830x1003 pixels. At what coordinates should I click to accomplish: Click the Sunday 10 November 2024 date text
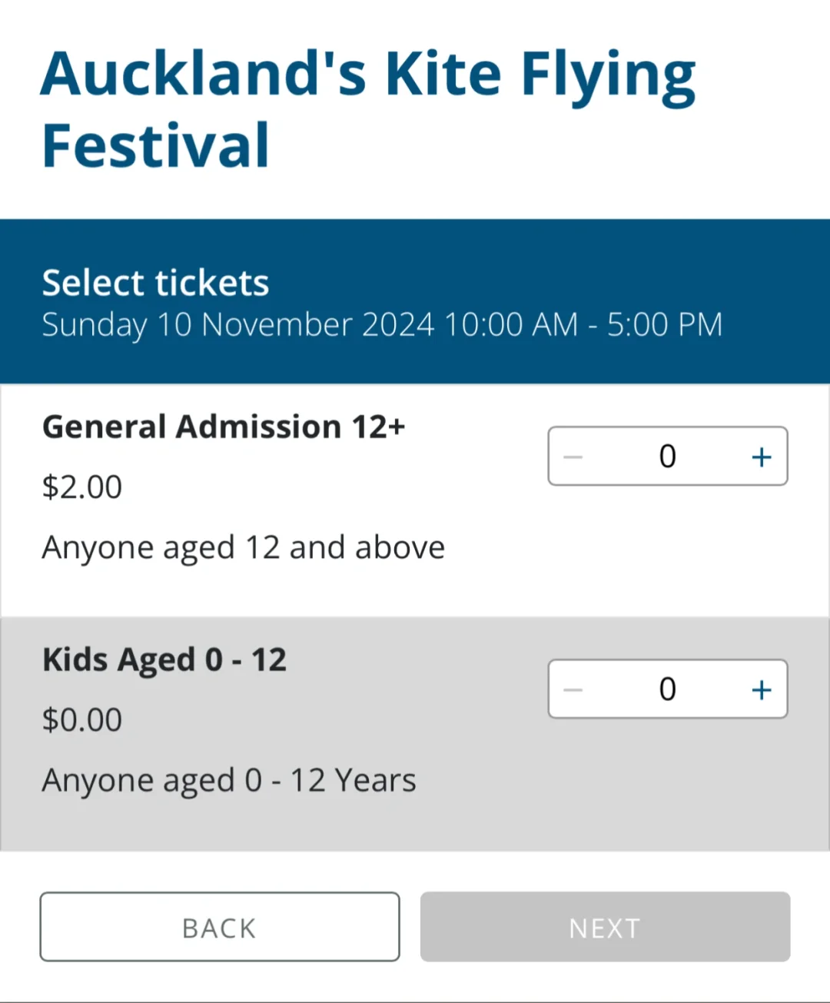238,324
